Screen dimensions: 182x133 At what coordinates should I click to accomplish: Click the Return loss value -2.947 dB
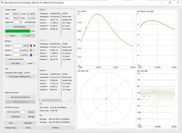[54, 111]
